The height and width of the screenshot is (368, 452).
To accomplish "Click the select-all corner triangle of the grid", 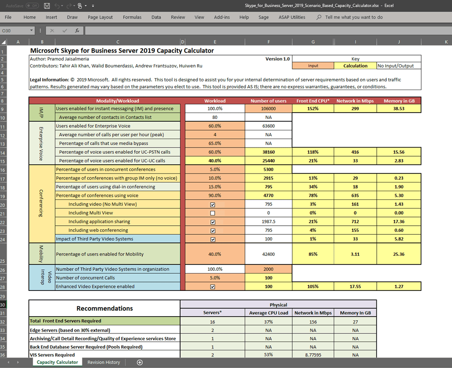I will pyautogui.click(x=5, y=42).
